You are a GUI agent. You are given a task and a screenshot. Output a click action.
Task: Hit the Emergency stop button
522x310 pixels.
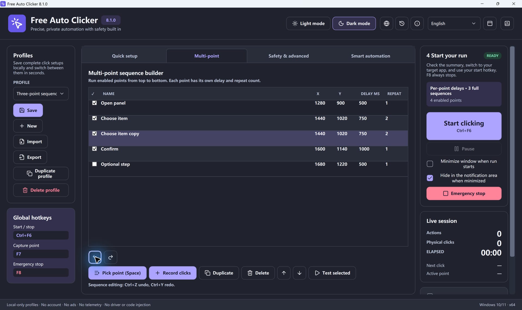[464, 193]
